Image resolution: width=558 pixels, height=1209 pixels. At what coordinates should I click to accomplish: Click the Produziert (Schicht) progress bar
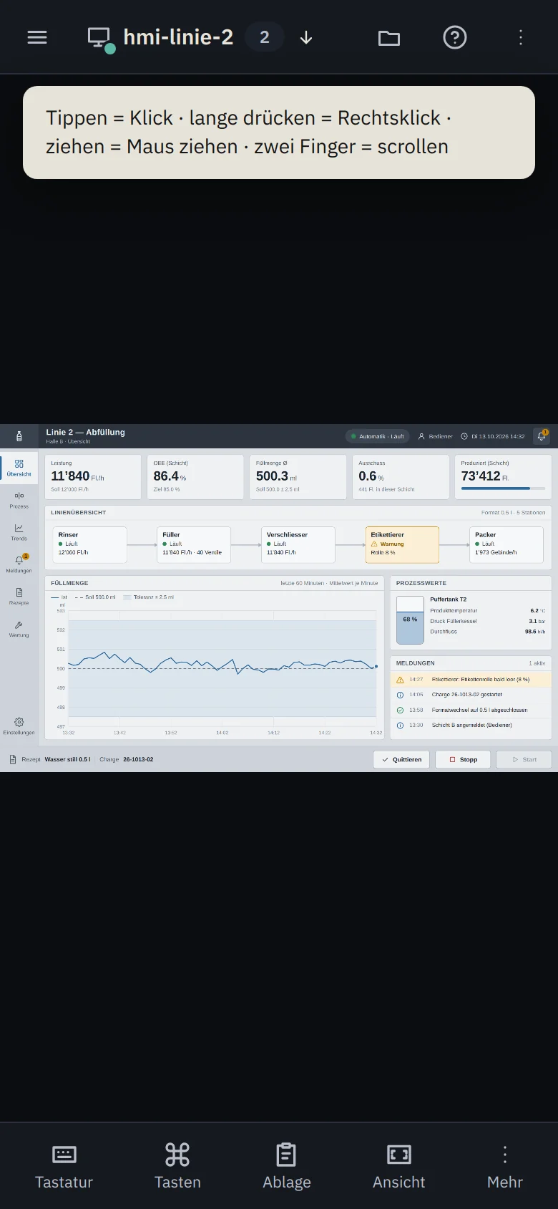pyautogui.click(x=503, y=488)
